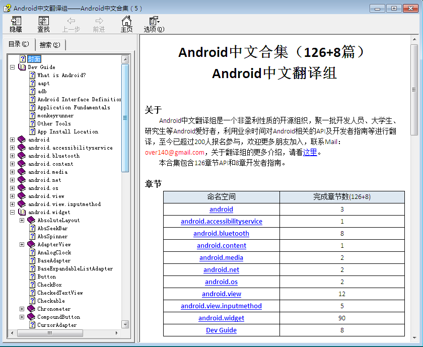
Task: Select Other Tools in the tree
Action: [x=54, y=123]
